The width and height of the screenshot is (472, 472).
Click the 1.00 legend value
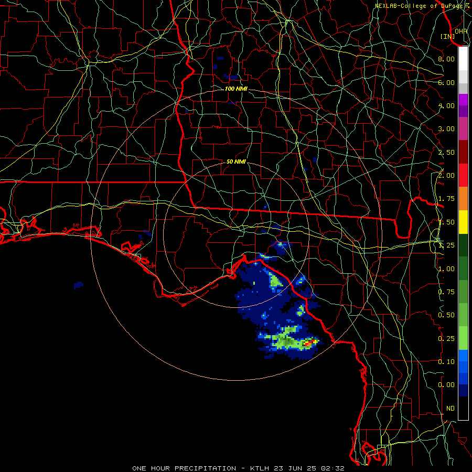point(446,269)
